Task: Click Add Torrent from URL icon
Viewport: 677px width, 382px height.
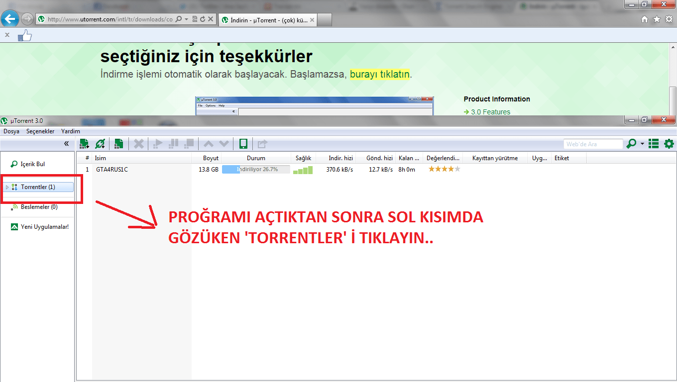Action: pos(100,144)
